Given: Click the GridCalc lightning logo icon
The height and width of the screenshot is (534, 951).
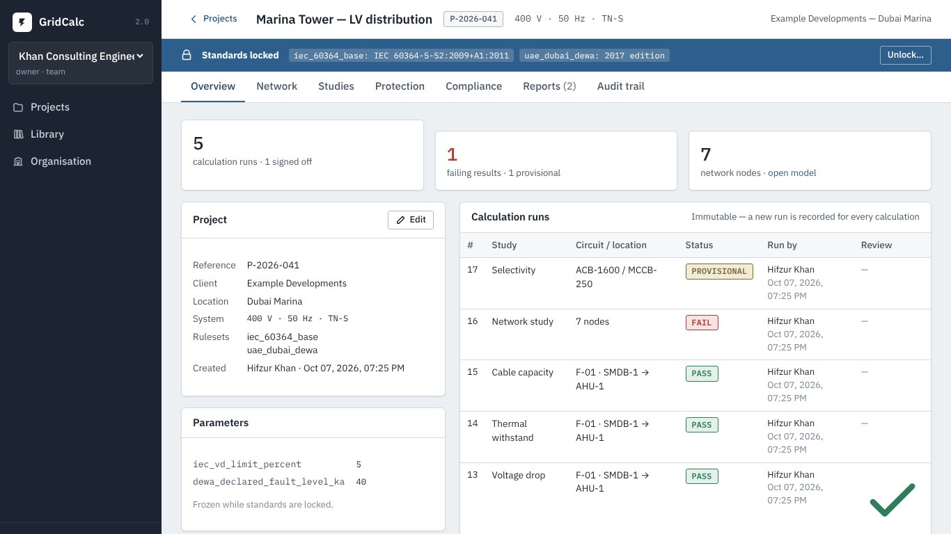Looking at the screenshot, I should pyautogui.click(x=22, y=22).
